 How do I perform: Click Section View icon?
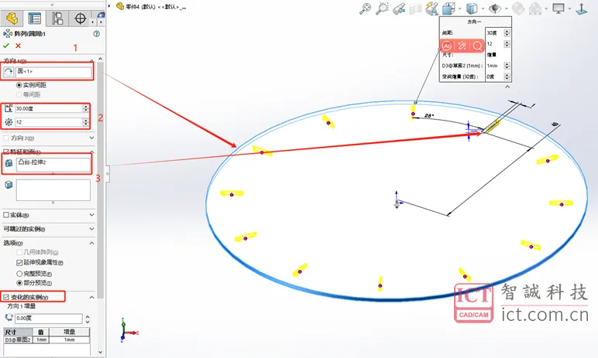point(415,9)
